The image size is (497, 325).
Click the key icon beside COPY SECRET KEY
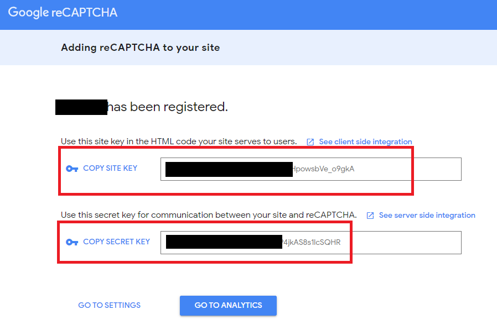(72, 242)
